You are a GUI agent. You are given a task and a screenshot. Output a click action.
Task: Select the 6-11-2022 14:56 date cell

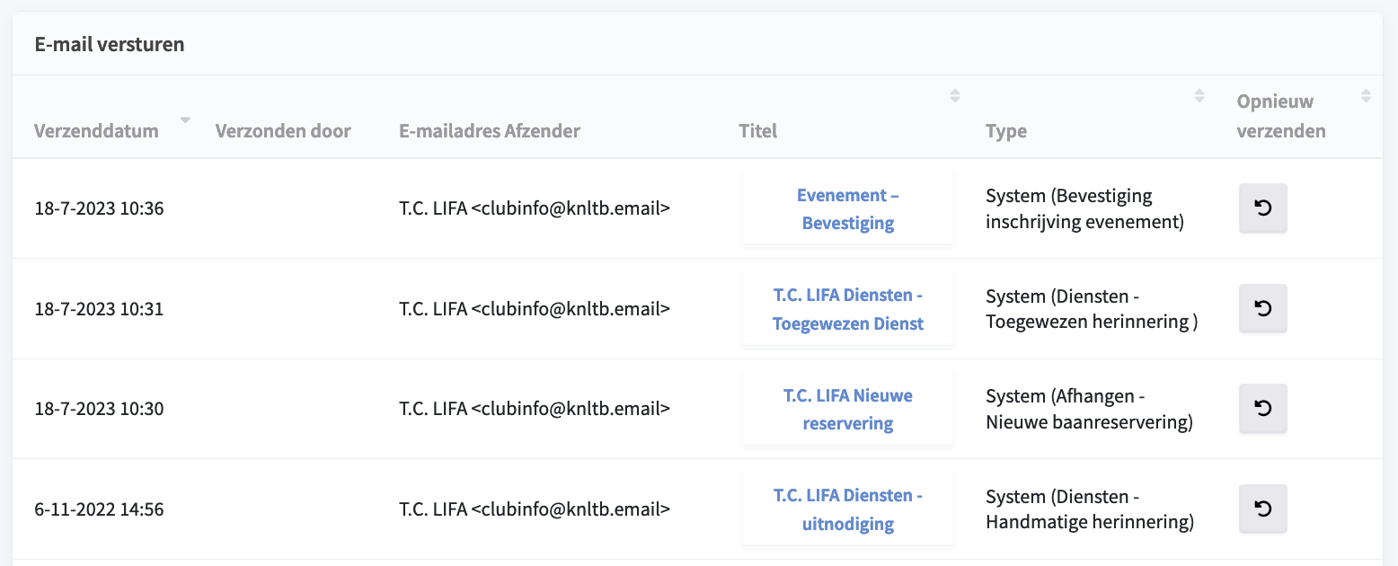point(99,509)
